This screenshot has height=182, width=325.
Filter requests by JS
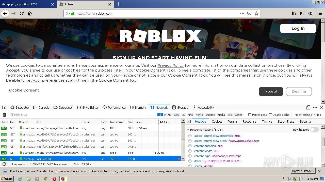pyautogui.click(x=183, y=115)
